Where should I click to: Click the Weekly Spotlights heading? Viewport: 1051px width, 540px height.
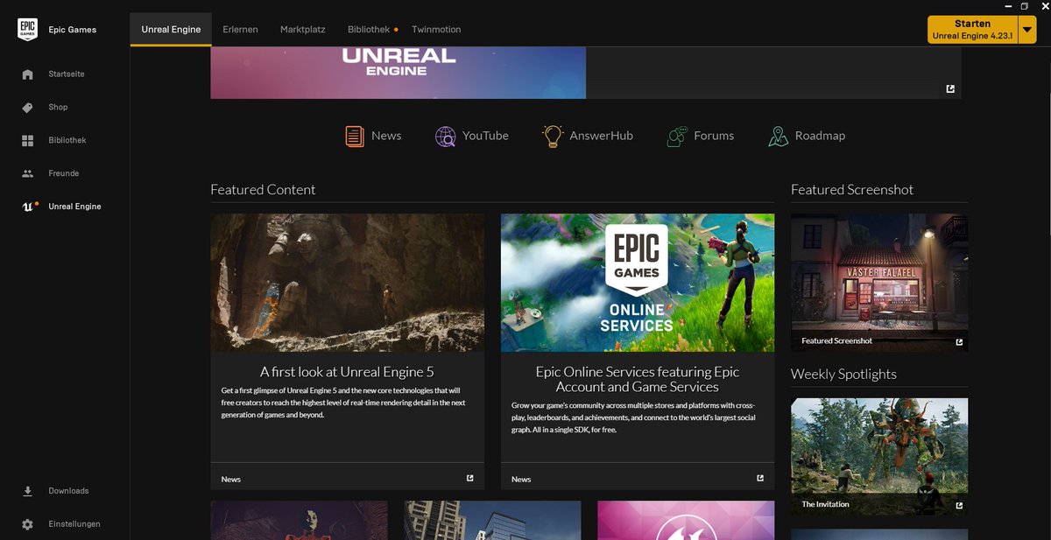(843, 374)
